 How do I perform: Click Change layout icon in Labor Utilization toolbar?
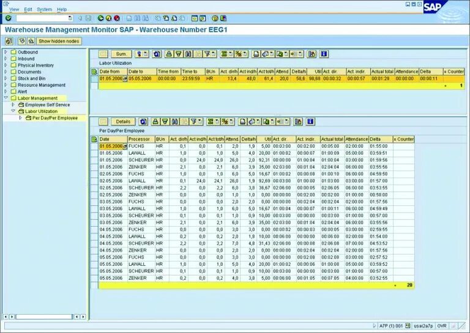pos(311,54)
